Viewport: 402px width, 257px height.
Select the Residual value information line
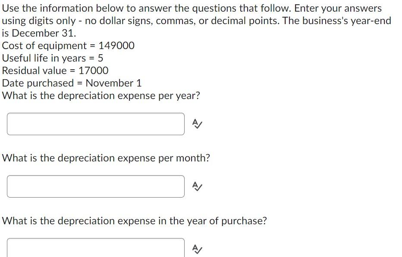(55, 71)
